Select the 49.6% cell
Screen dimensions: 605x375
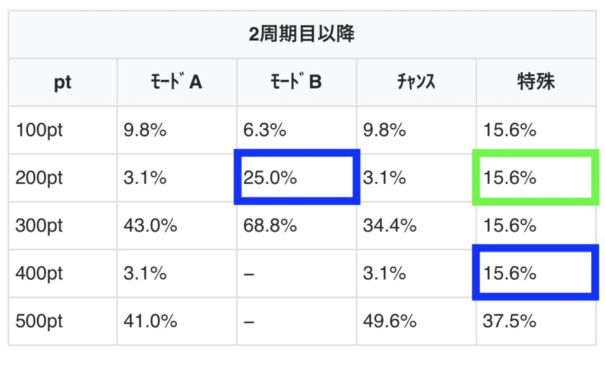click(389, 321)
